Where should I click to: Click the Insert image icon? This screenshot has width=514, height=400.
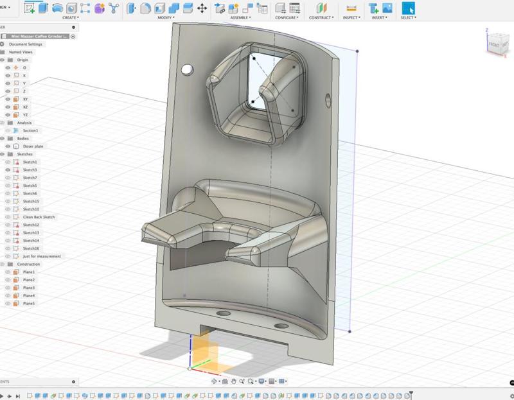[387, 8]
